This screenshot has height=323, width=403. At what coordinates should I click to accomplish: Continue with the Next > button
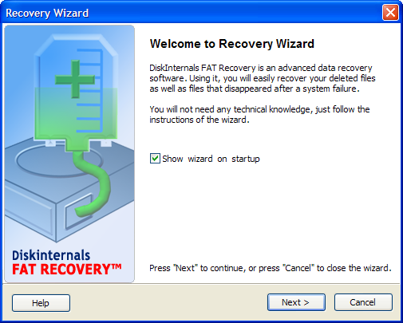coord(296,302)
